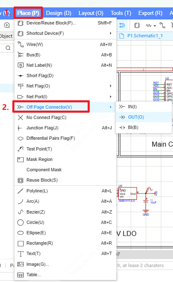Viewport: 173px width, 282px height.
Task: Click the Net Port(I) icon
Action: (20, 97)
